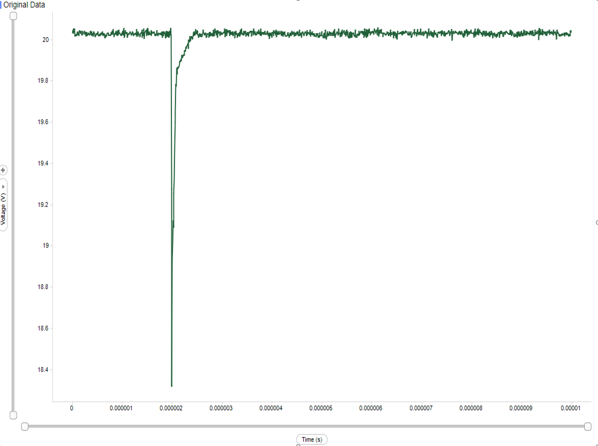Click the 0.000007 time axis tick label

(x=421, y=408)
